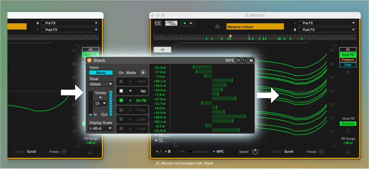Enable the R.Vel row checkbox
Image resolution: width=369 pixels, height=169 pixels.
point(121,129)
